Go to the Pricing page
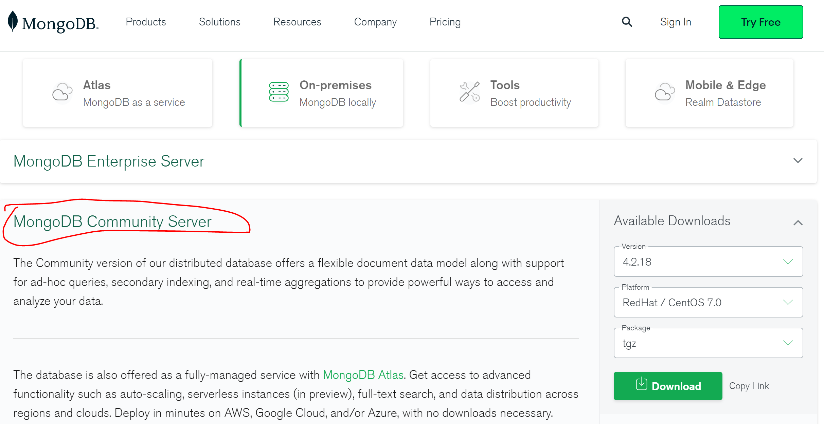 [x=445, y=22]
